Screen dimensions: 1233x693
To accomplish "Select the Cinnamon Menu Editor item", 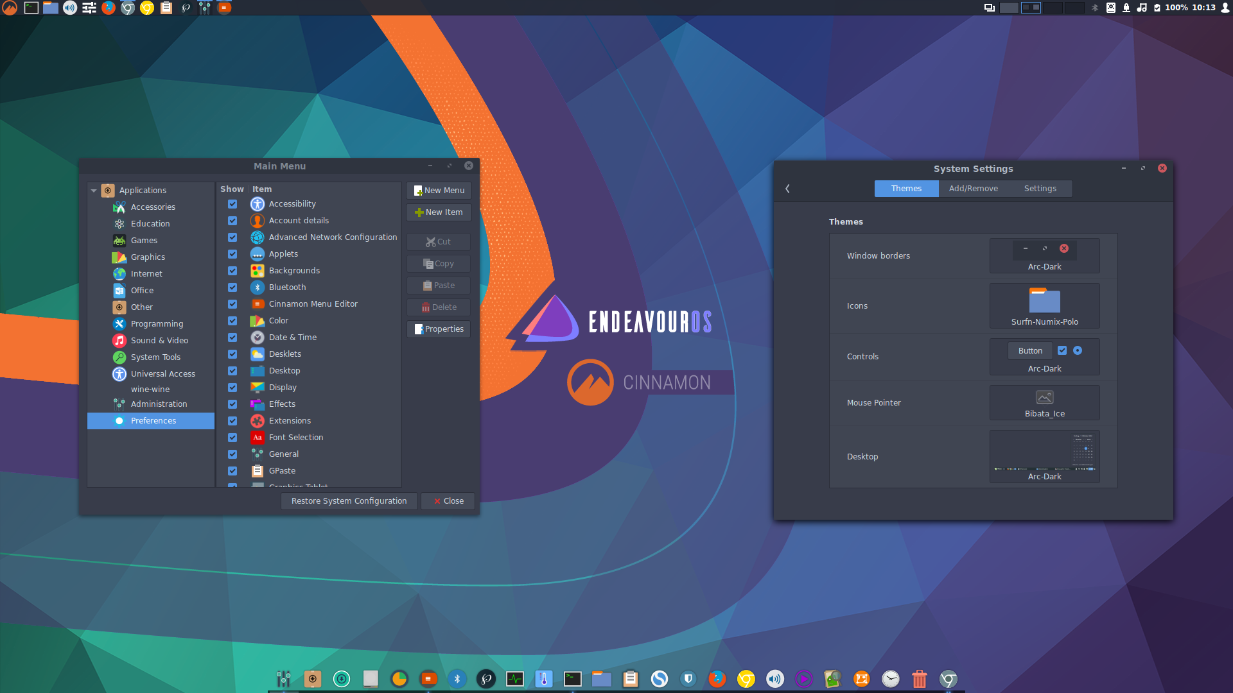I will pos(313,304).
